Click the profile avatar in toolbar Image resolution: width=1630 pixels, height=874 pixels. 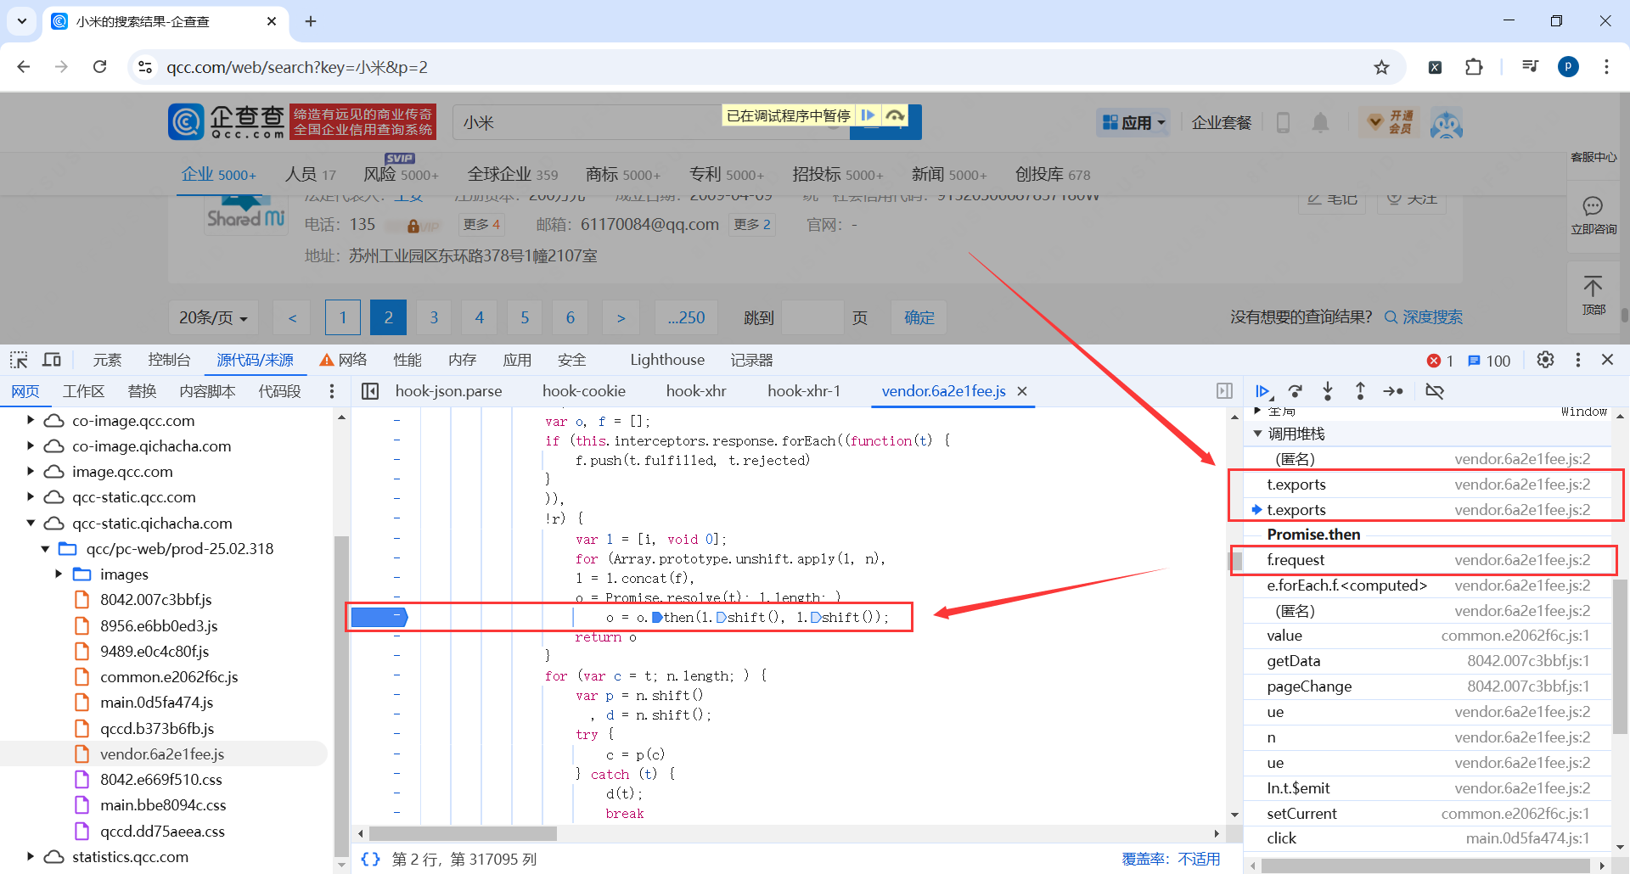1569,67
